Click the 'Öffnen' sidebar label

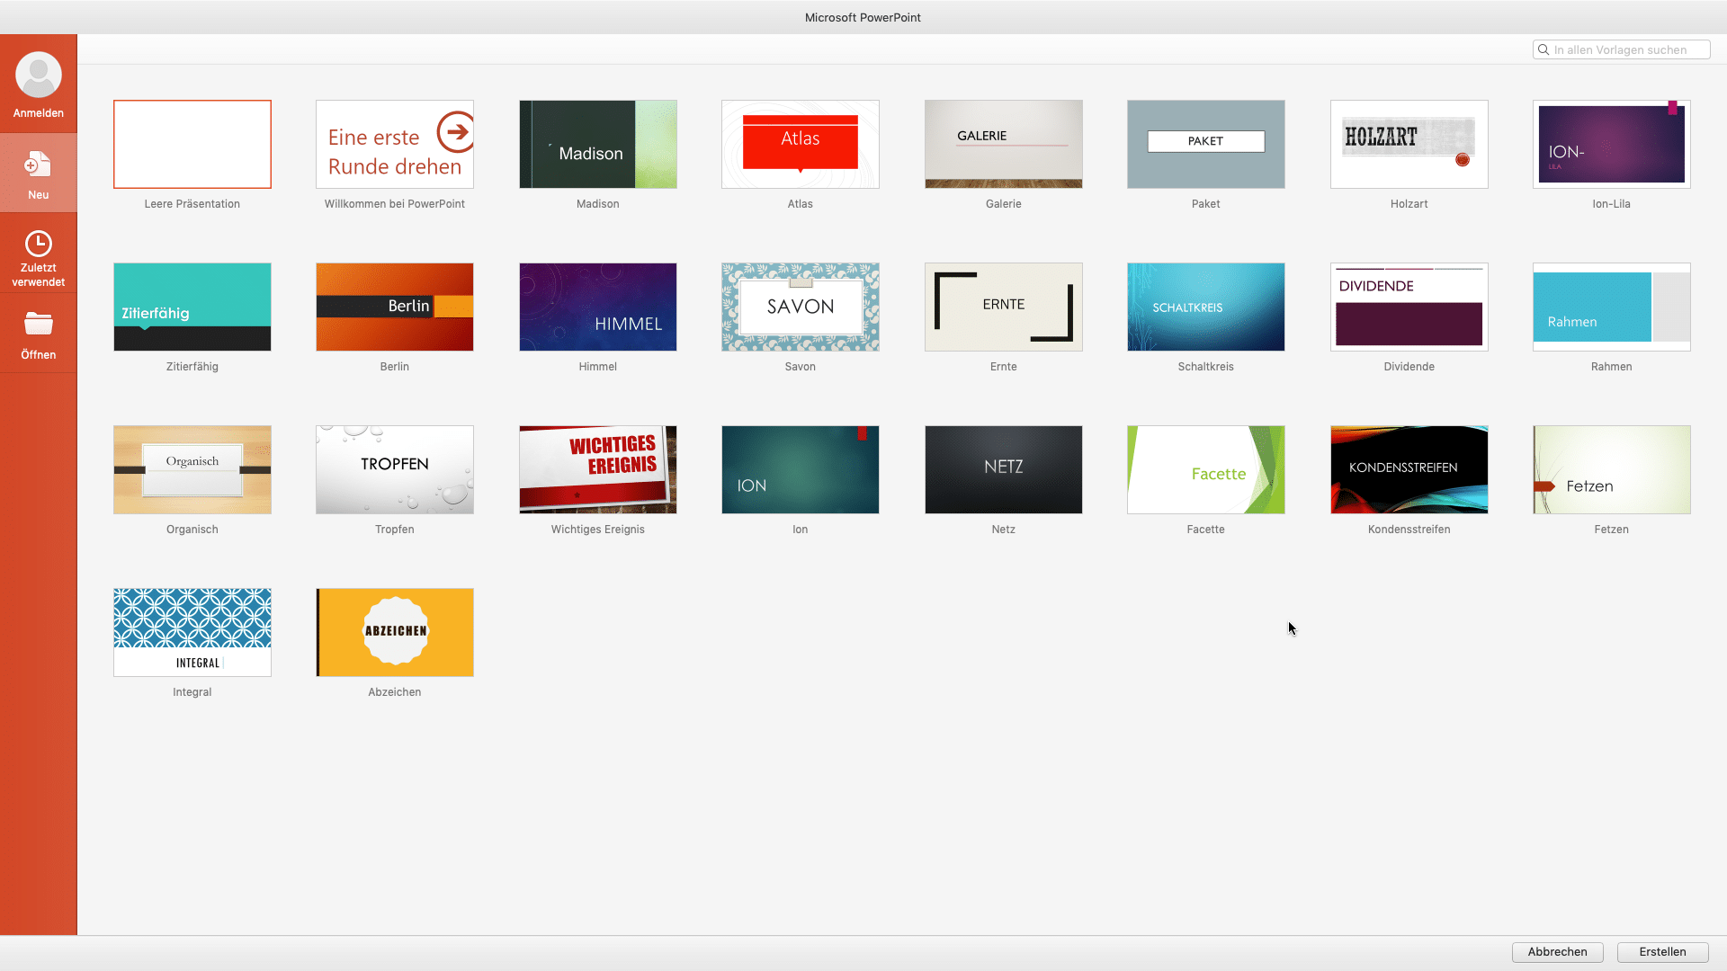point(39,355)
